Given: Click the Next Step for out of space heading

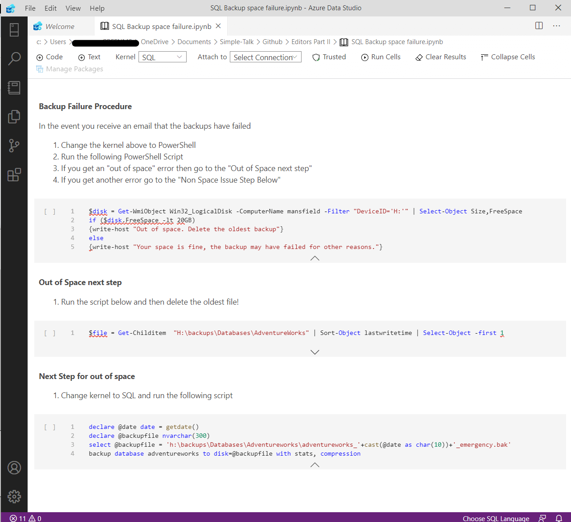Looking at the screenshot, I should [87, 376].
